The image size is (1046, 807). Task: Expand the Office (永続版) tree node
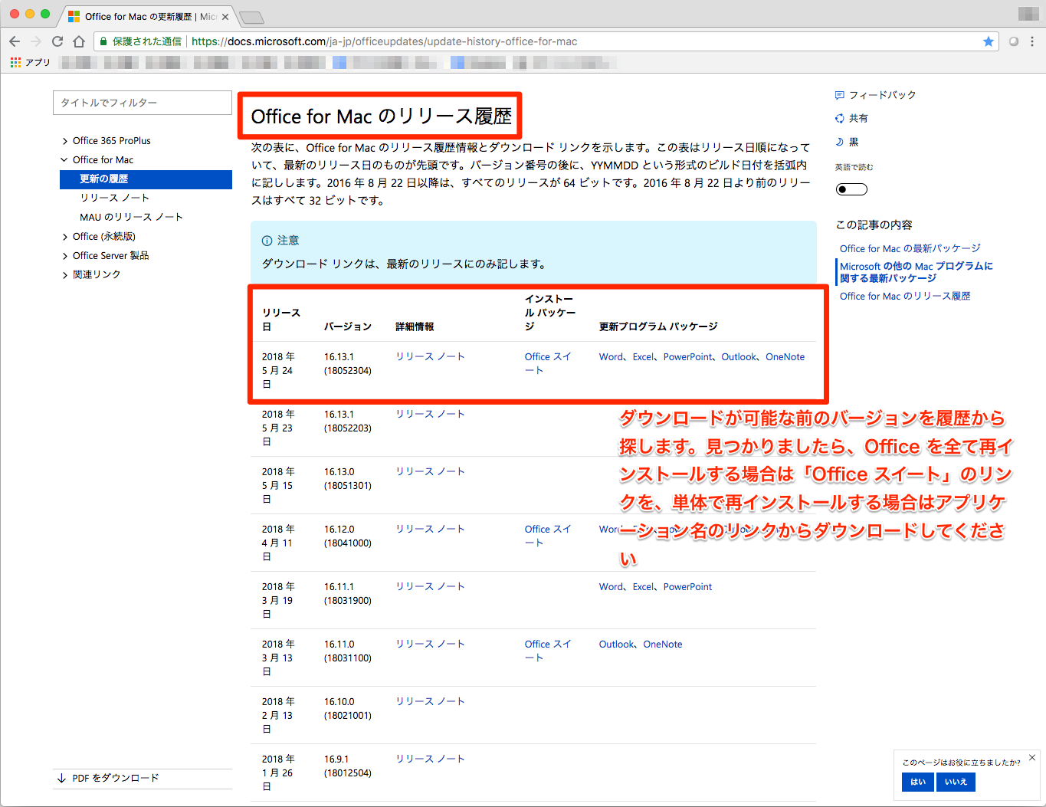click(65, 237)
